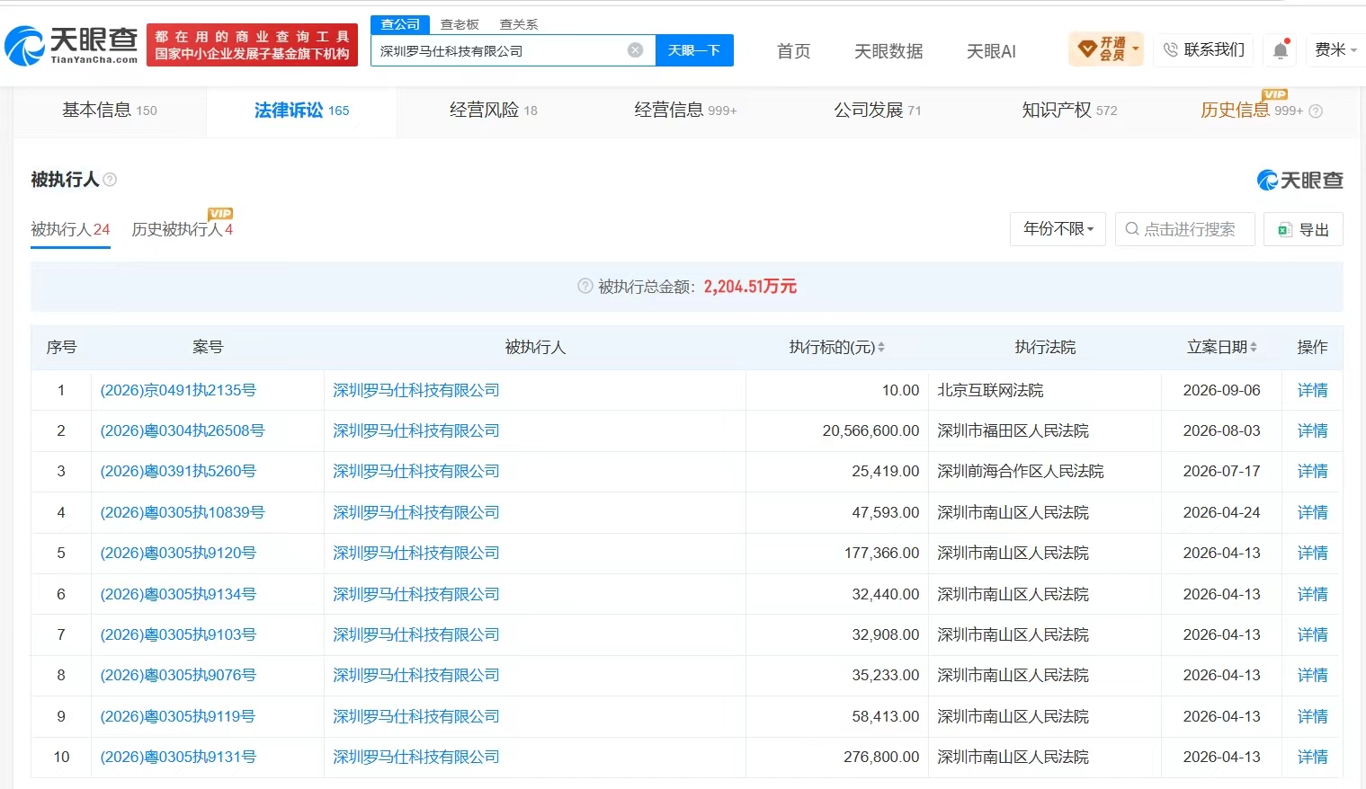Click the help icon next to 历史信息
This screenshot has width=1366, height=789.
pos(1316,111)
